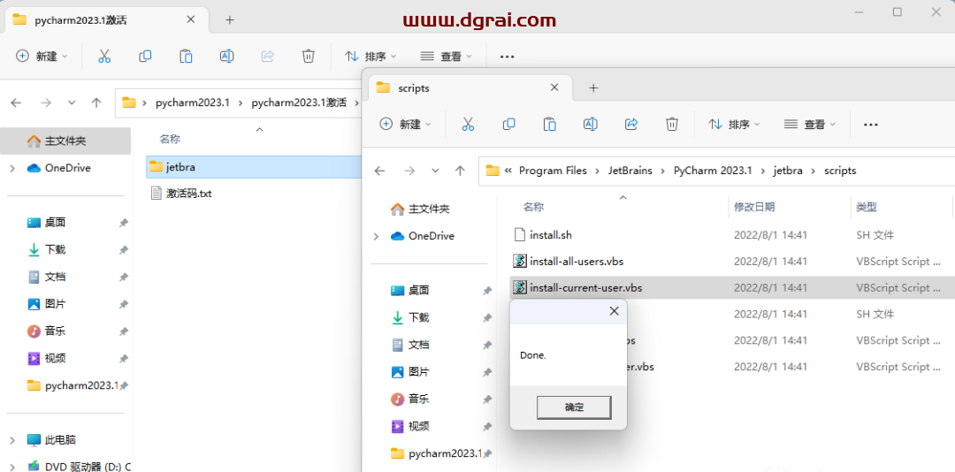This screenshot has height=472, width=955.
Task: Add new tab in pycharm2023.1激活 window
Action: (x=230, y=20)
